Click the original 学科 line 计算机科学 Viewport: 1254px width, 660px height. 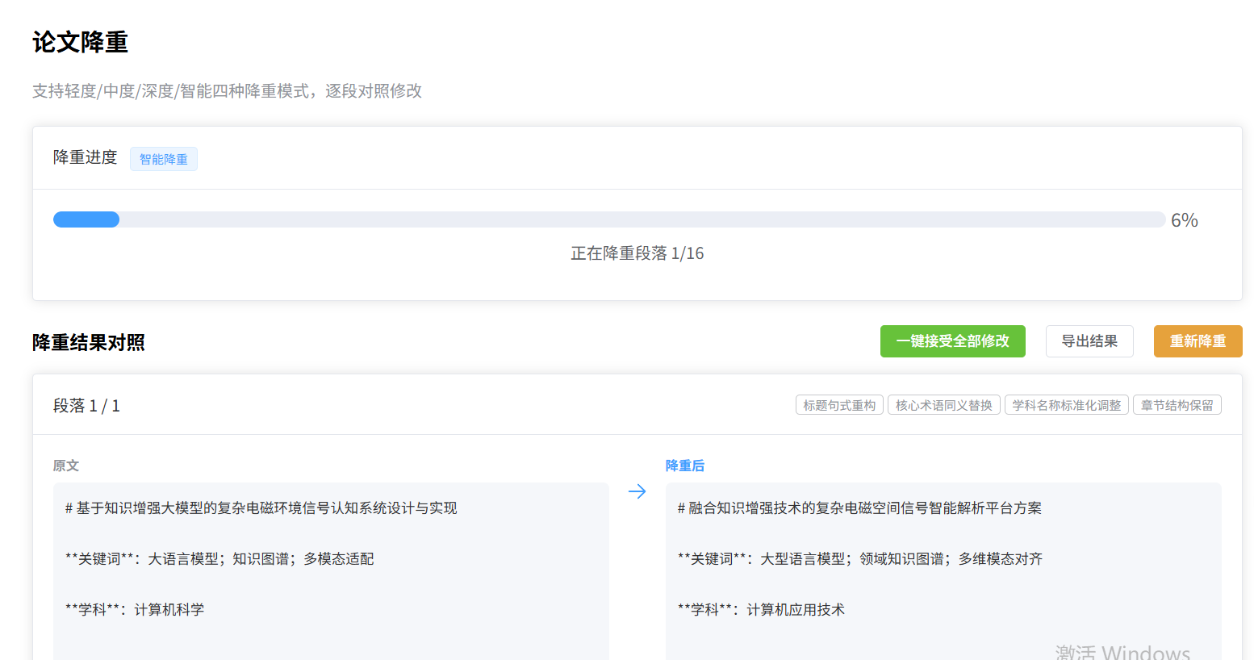(x=135, y=610)
